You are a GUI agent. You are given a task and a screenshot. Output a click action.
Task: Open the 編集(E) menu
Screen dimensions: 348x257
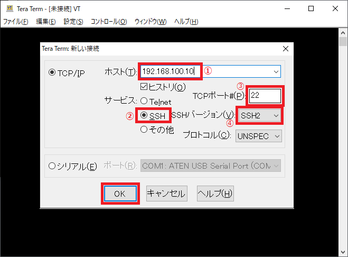pyautogui.click(x=46, y=22)
